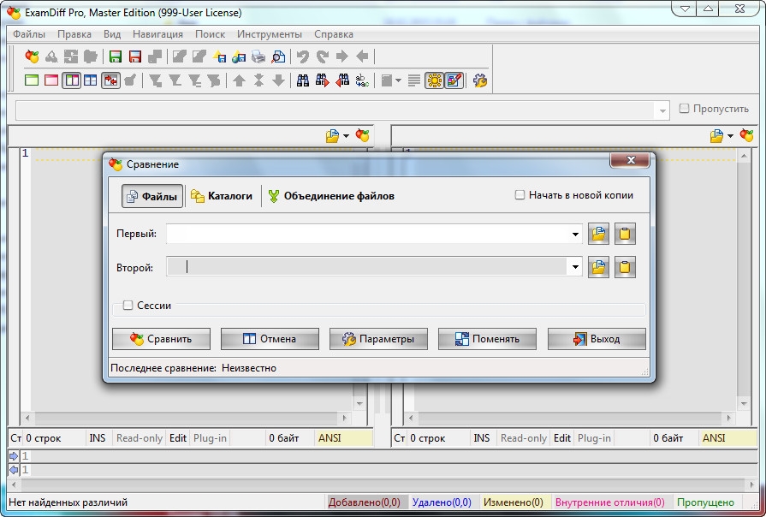Show only the red second-file pane icon
The height and width of the screenshot is (517, 766).
[x=51, y=80]
